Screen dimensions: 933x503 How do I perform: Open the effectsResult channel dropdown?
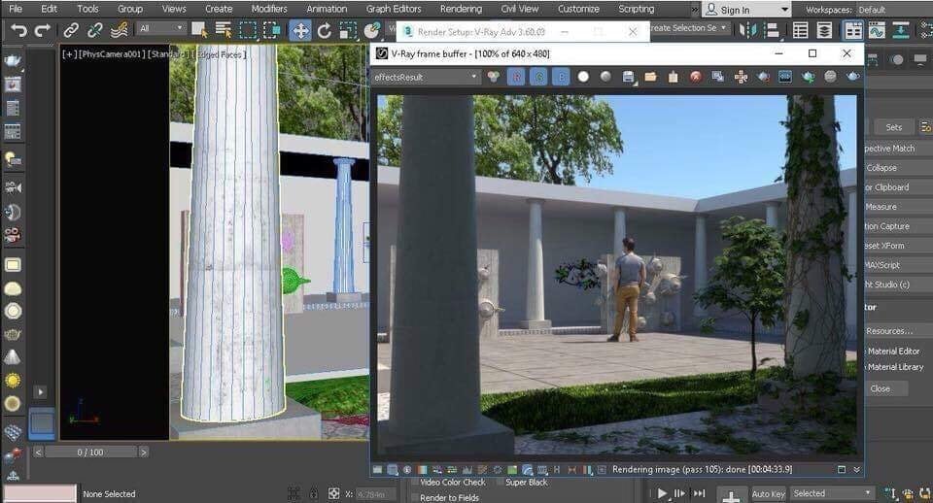(x=426, y=77)
